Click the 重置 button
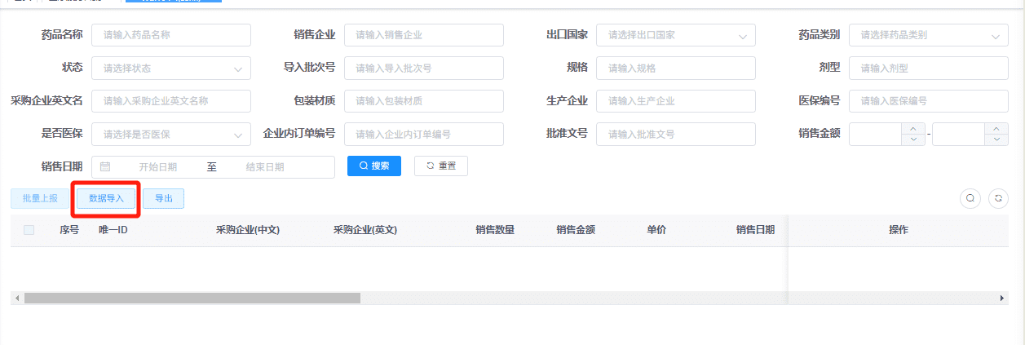 441,166
